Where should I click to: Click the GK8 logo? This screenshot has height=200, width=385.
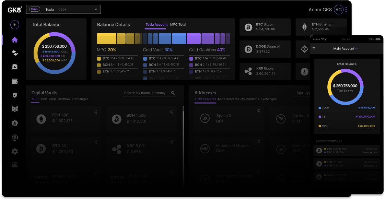pyautogui.click(x=15, y=10)
